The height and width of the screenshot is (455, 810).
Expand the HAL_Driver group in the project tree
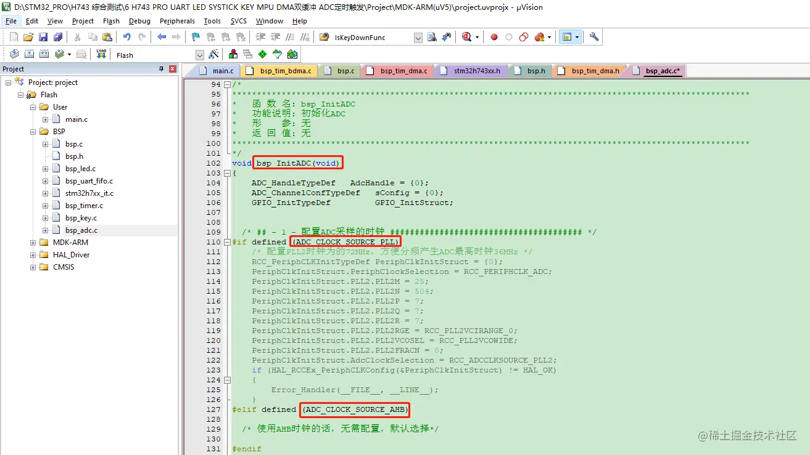32,255
